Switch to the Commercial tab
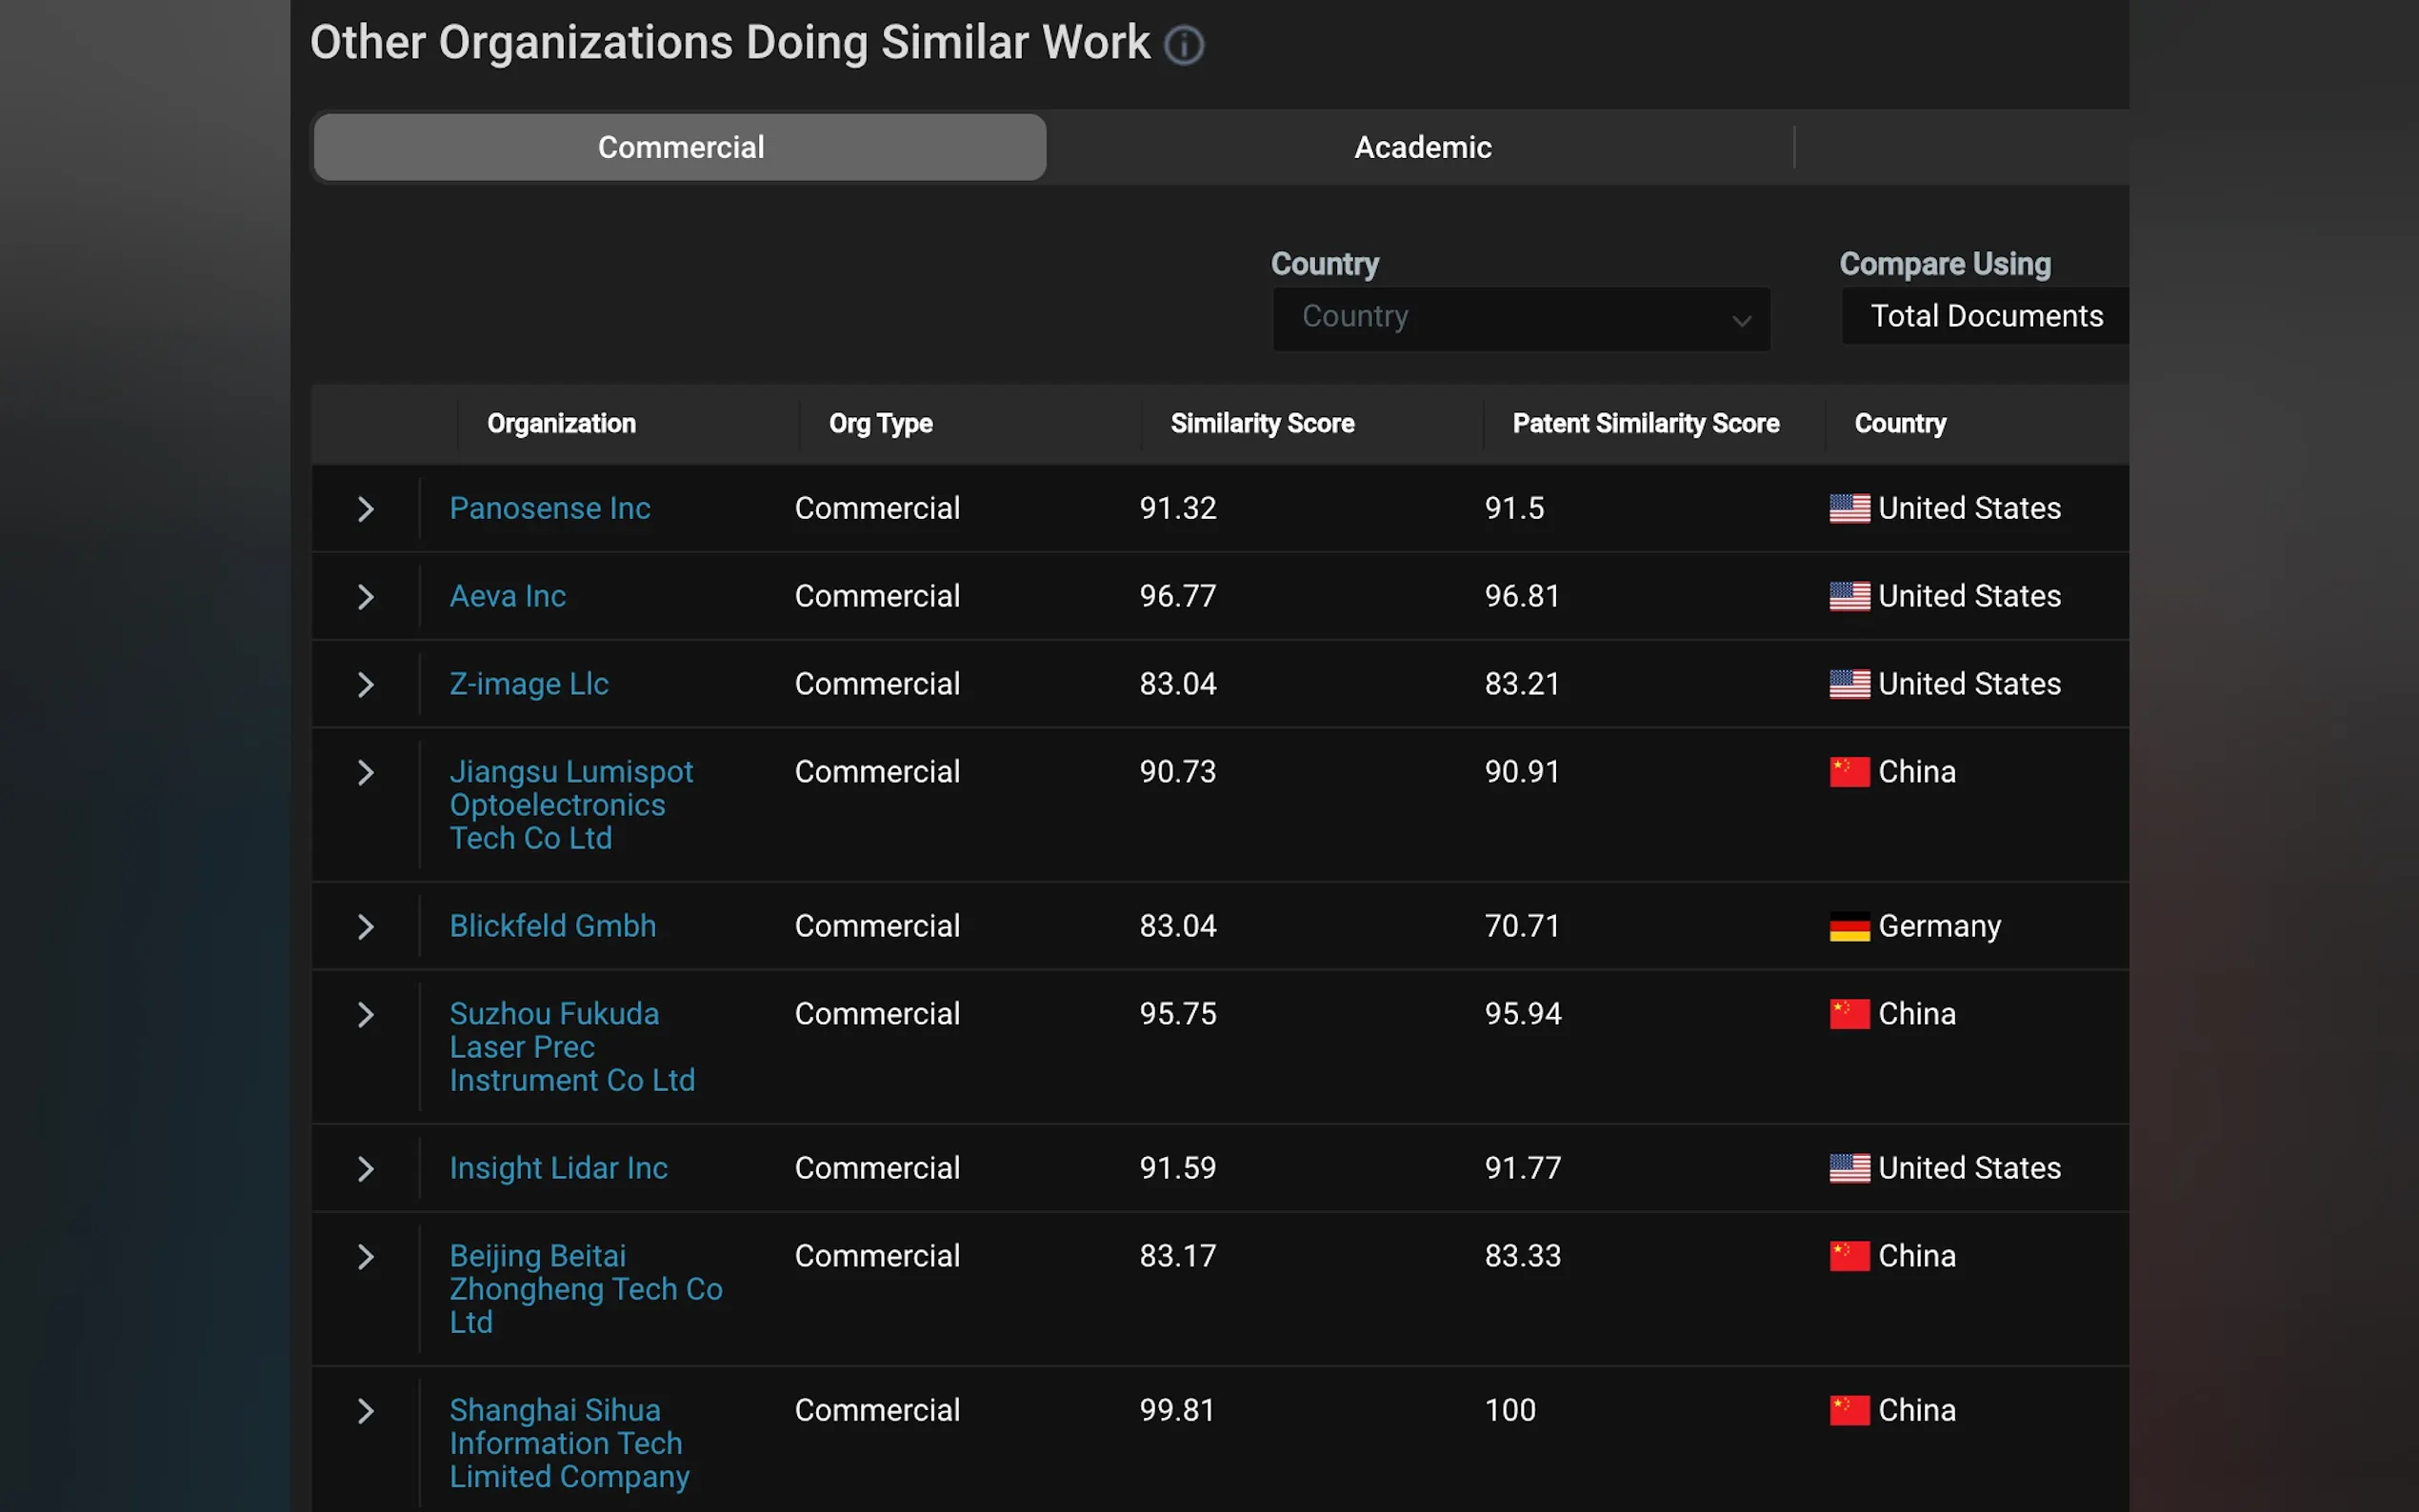Screen dimensions: 2419x1512 pyautogui.click(x=680, y=147)
